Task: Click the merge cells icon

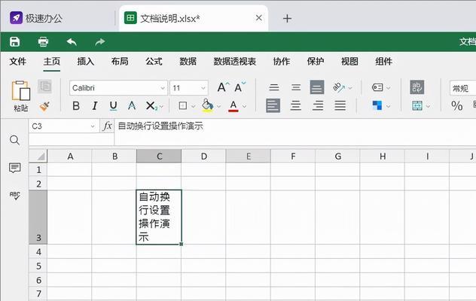Action: coord(417,105)
